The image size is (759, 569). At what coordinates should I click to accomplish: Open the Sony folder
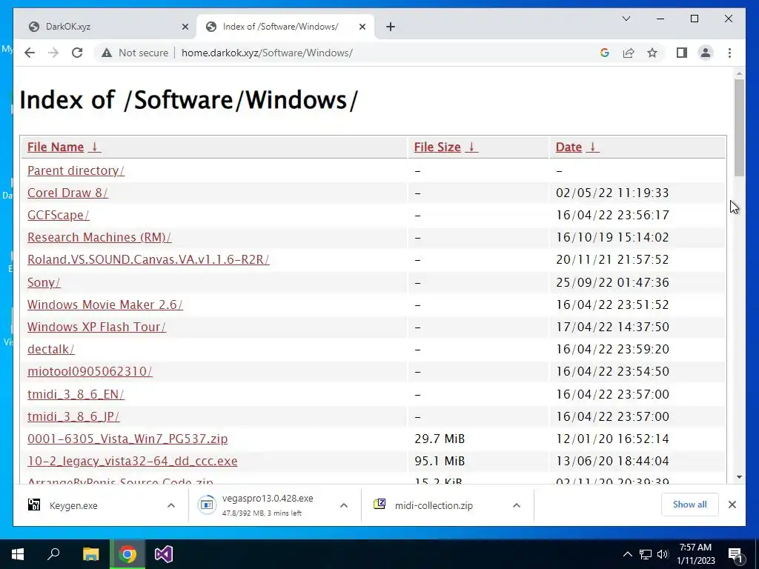tap(44, 282)
